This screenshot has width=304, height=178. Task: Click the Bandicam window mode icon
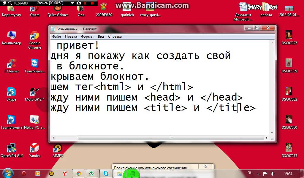click(x=4, y=3)
